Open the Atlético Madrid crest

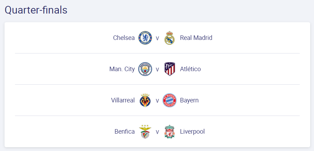coord(170,69)
